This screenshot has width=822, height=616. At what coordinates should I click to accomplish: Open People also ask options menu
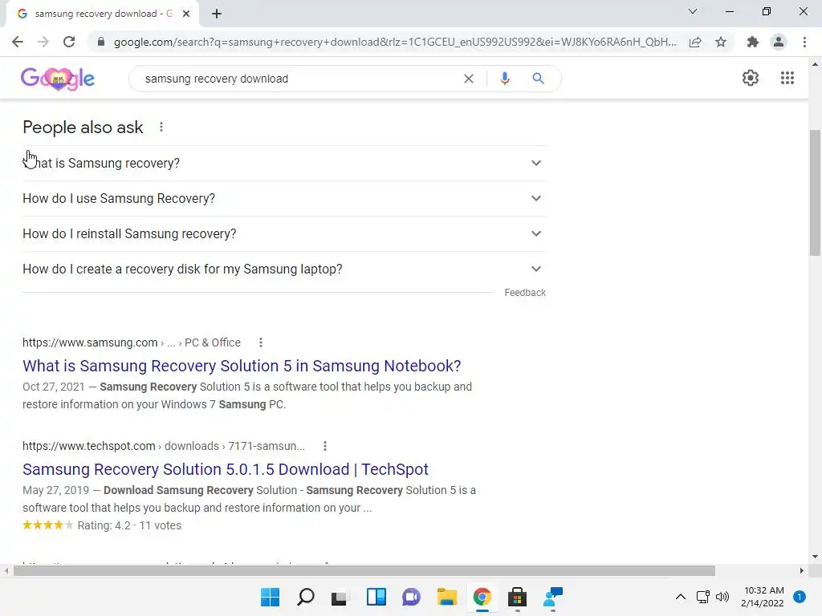[x=161, y=128]
